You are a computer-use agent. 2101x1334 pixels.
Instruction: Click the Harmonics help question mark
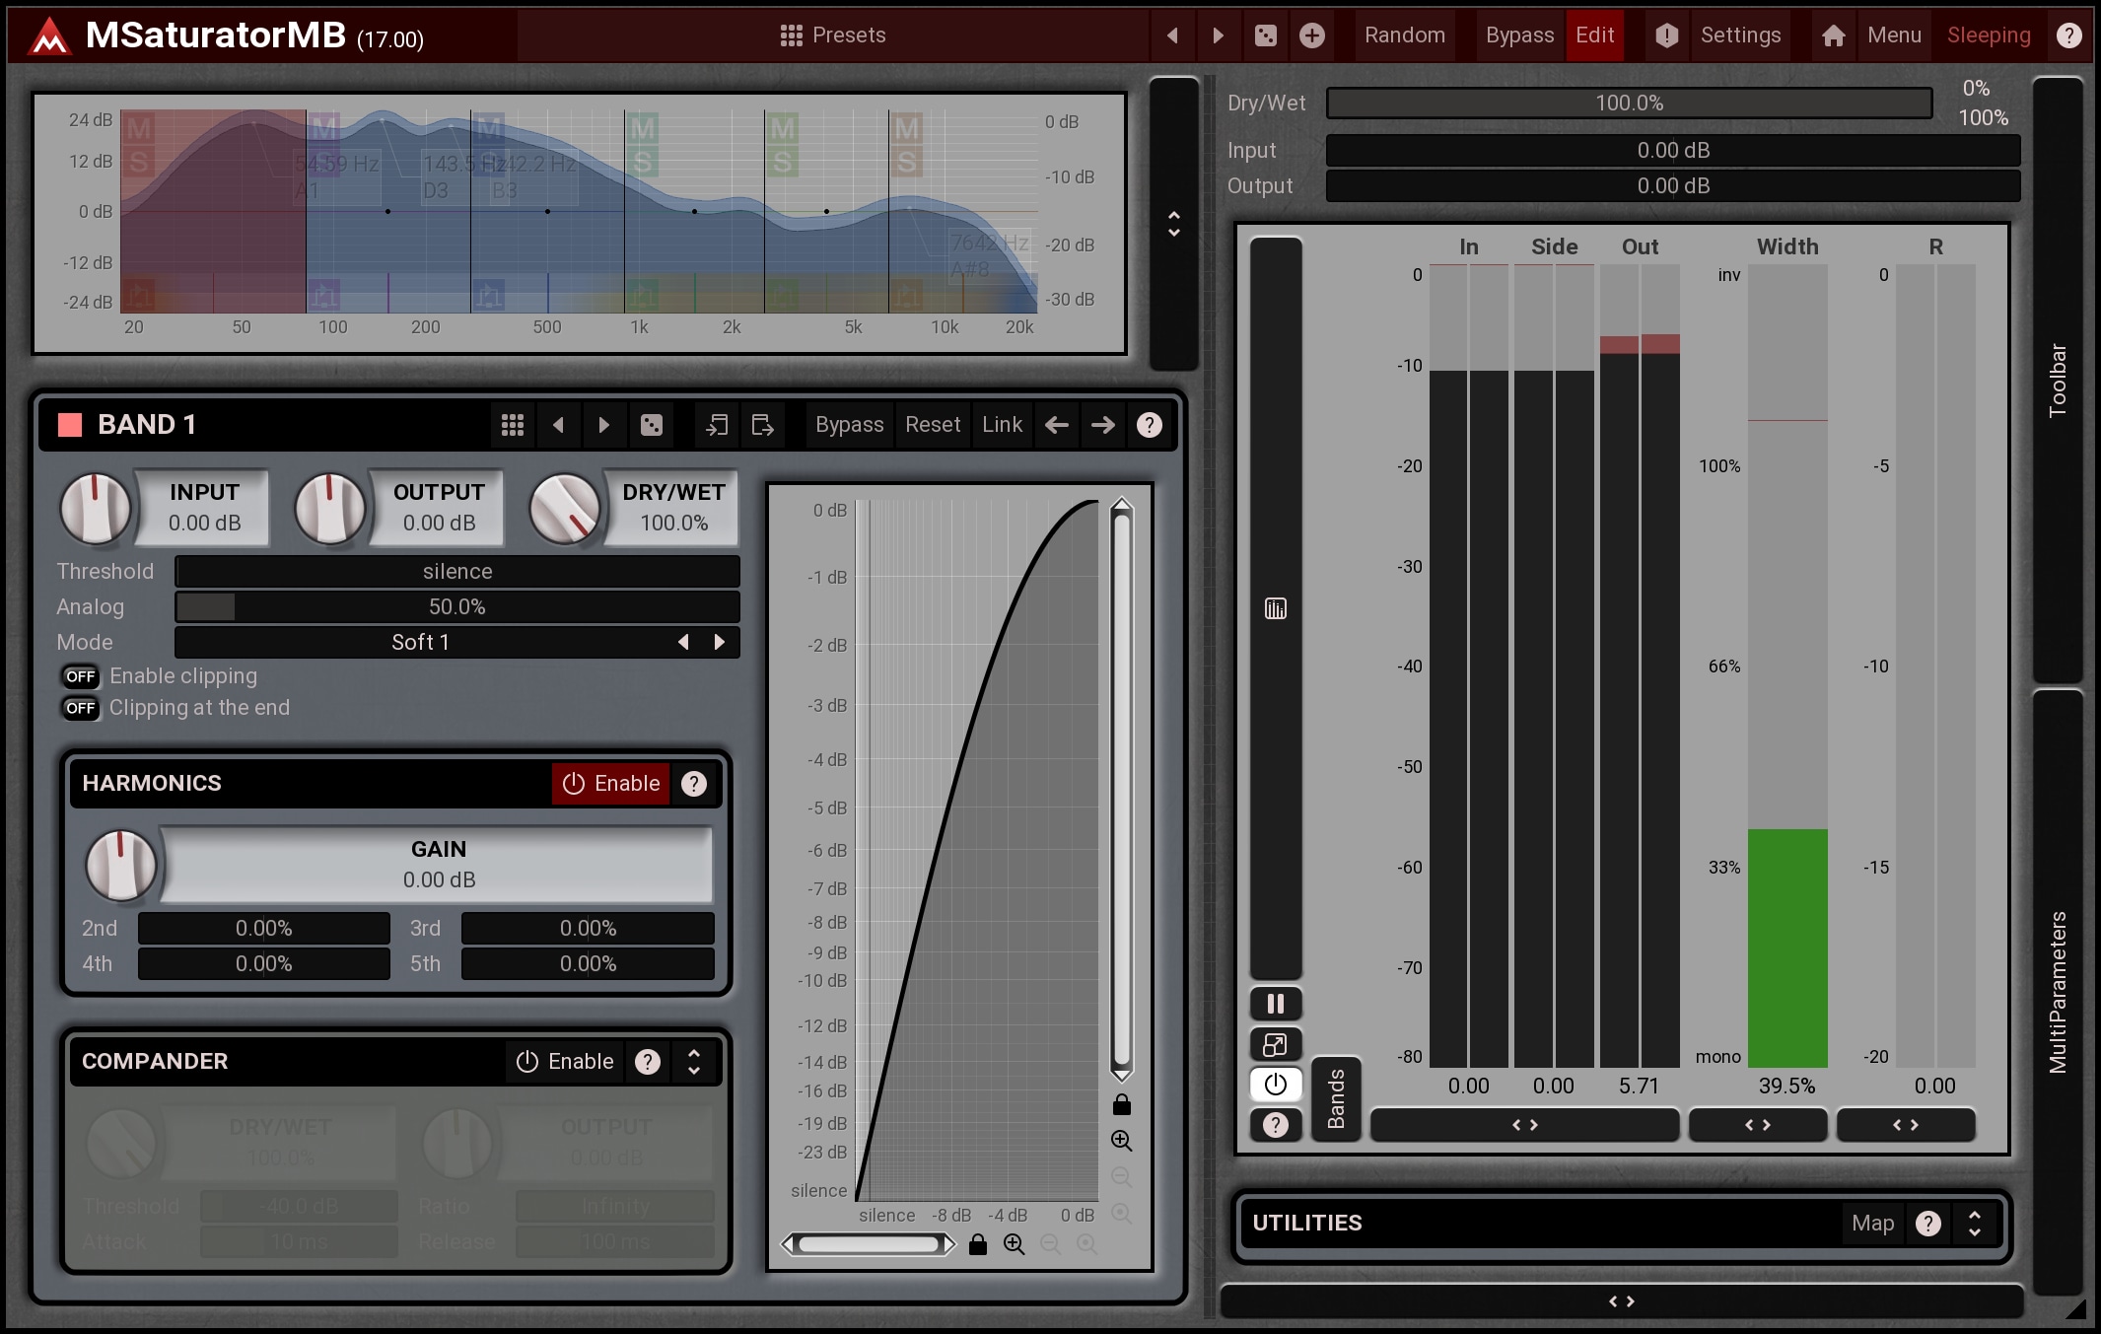pyautogui.click(x=694, y=784)
